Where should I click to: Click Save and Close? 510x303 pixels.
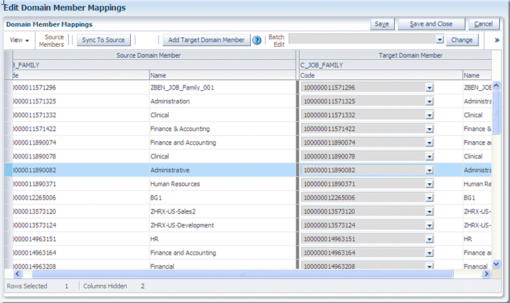point(431,24)
